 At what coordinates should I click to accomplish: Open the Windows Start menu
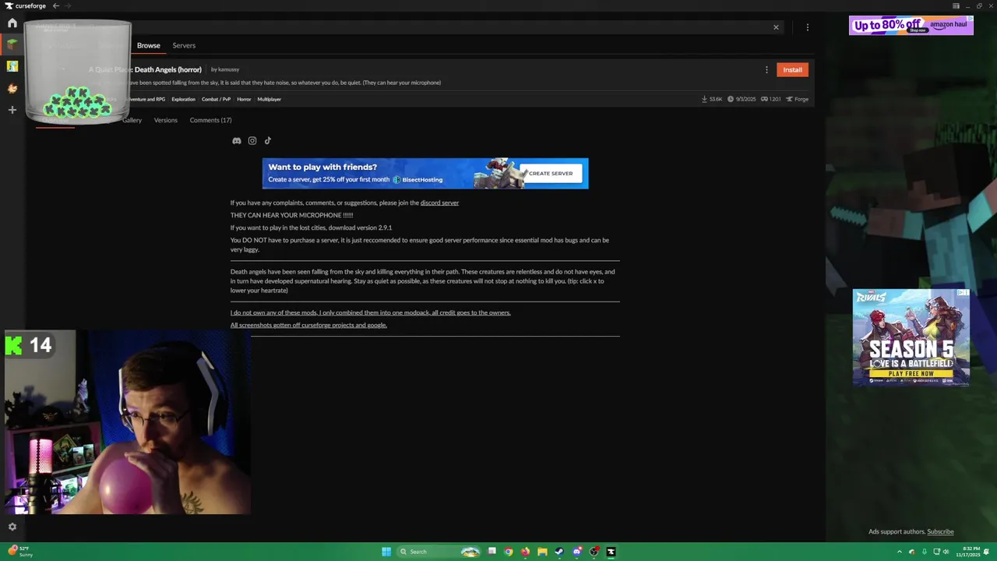tap(386, 552)
